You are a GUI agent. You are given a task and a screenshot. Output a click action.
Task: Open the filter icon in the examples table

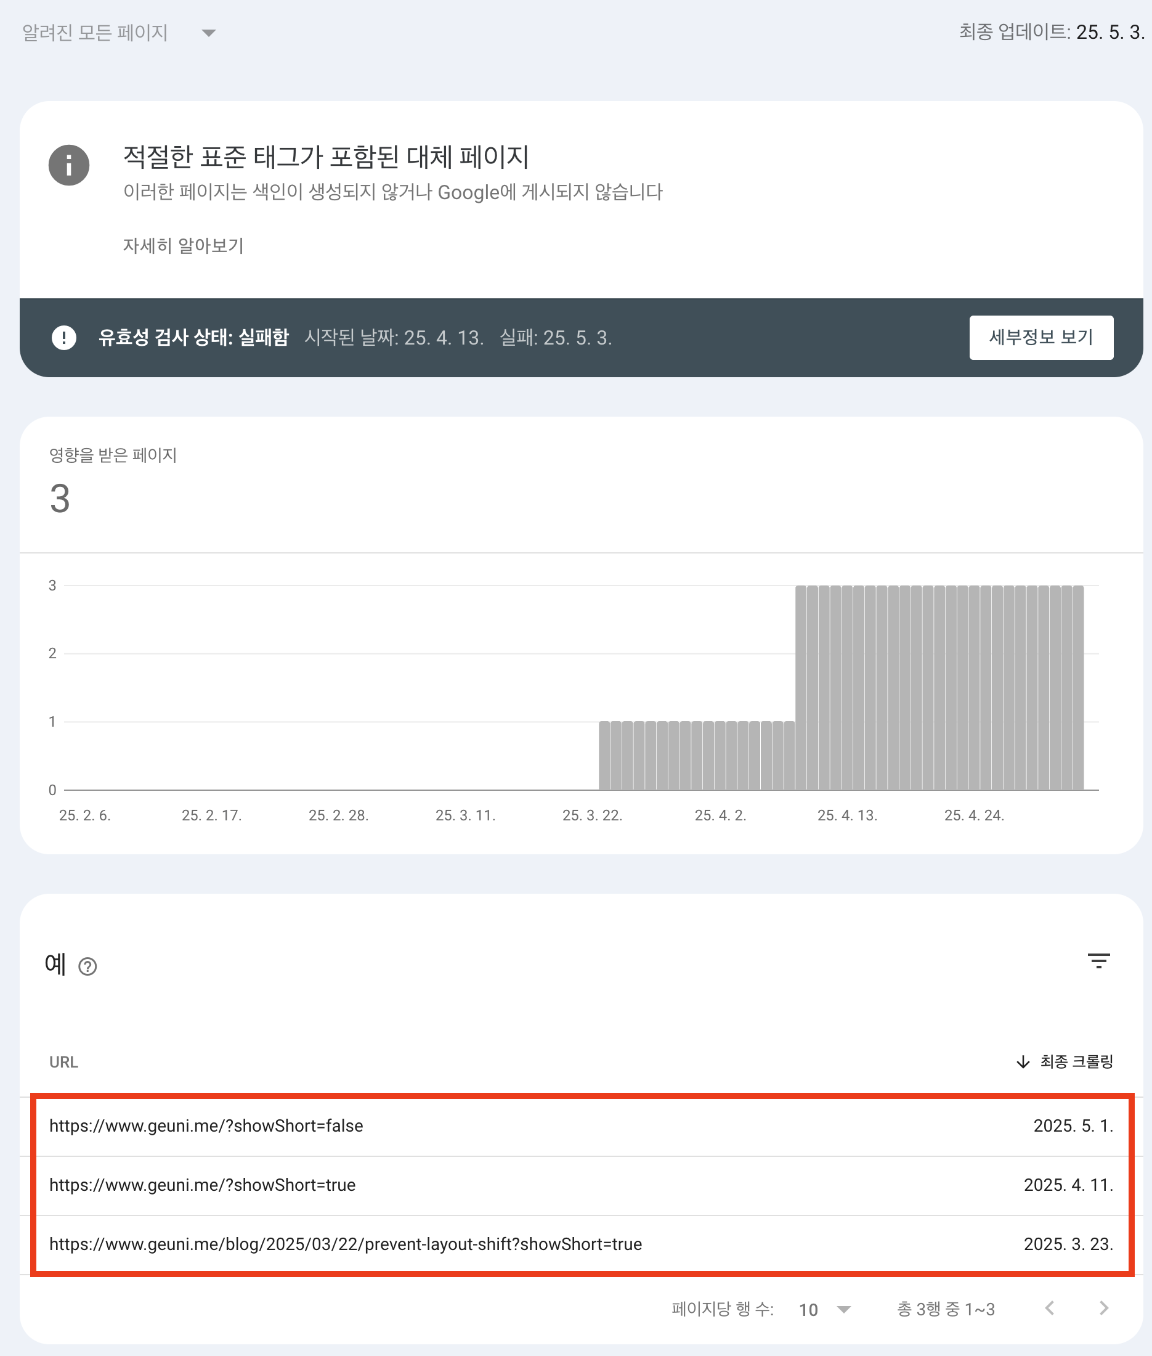[x=1098, y=960]
